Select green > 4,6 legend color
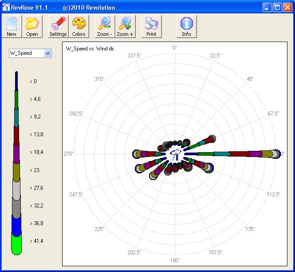 (16, 100)
